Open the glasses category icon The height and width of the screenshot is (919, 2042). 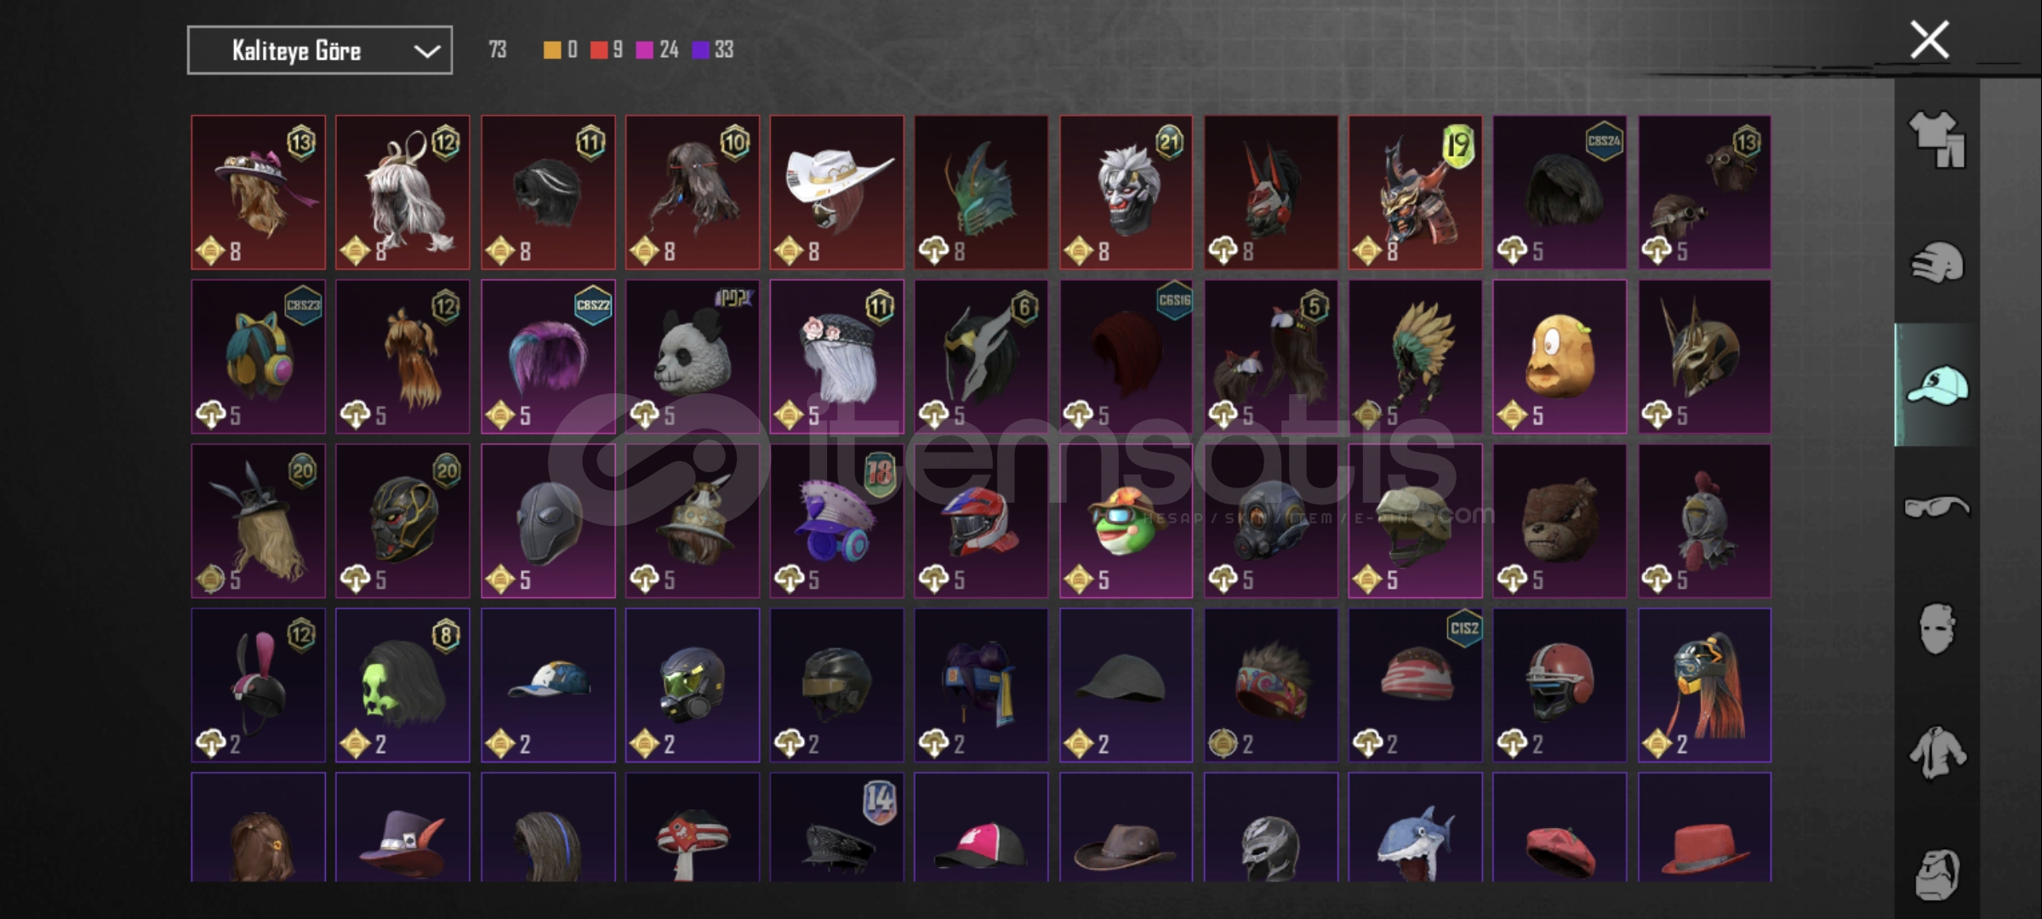click(x=1936, y=507)
